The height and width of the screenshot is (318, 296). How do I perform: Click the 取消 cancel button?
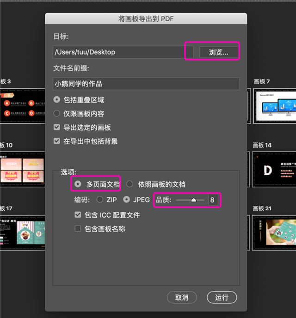pyautogui.click(x=182, y=297)
